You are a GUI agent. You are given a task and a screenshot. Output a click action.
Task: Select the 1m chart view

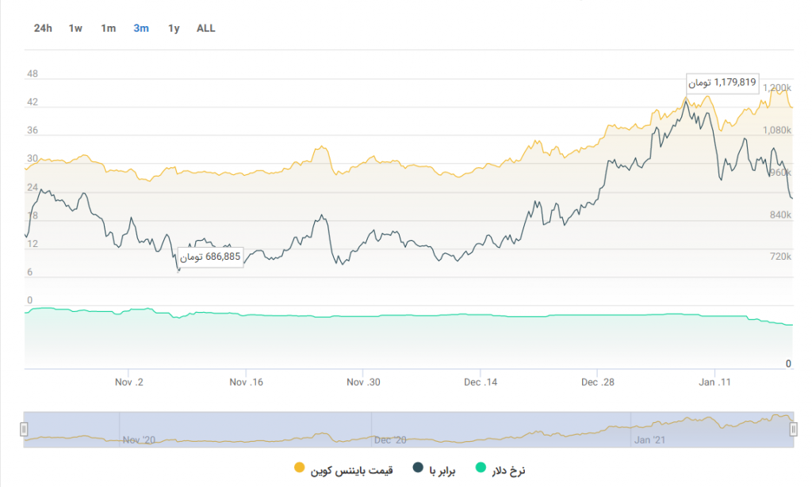pos(108,27)
